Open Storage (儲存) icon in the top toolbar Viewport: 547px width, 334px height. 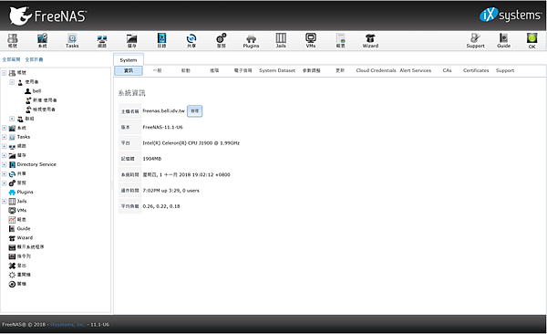click(x=132, y=41)
